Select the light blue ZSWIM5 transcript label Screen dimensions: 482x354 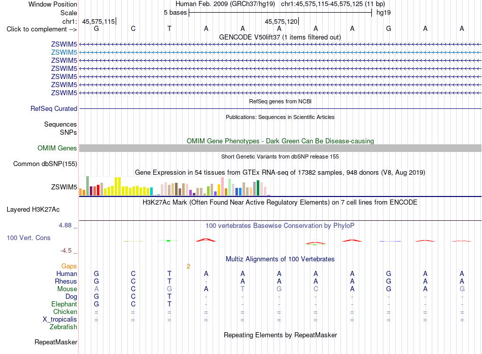point(64,53)
